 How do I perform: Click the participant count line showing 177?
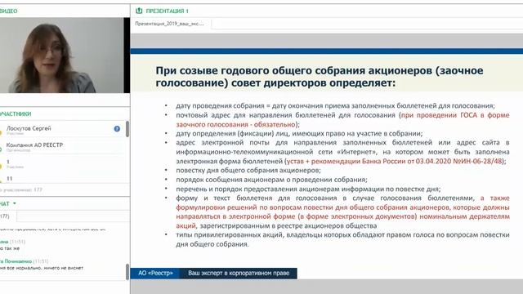tap(21, 189)
